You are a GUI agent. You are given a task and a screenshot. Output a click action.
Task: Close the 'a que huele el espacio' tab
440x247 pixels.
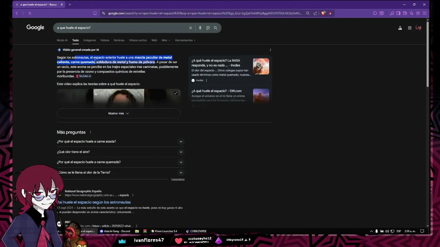click(x=62, y=4)
